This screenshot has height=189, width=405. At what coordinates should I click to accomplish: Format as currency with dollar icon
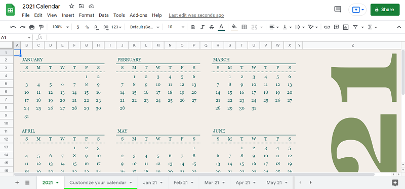tap(78, 27)
